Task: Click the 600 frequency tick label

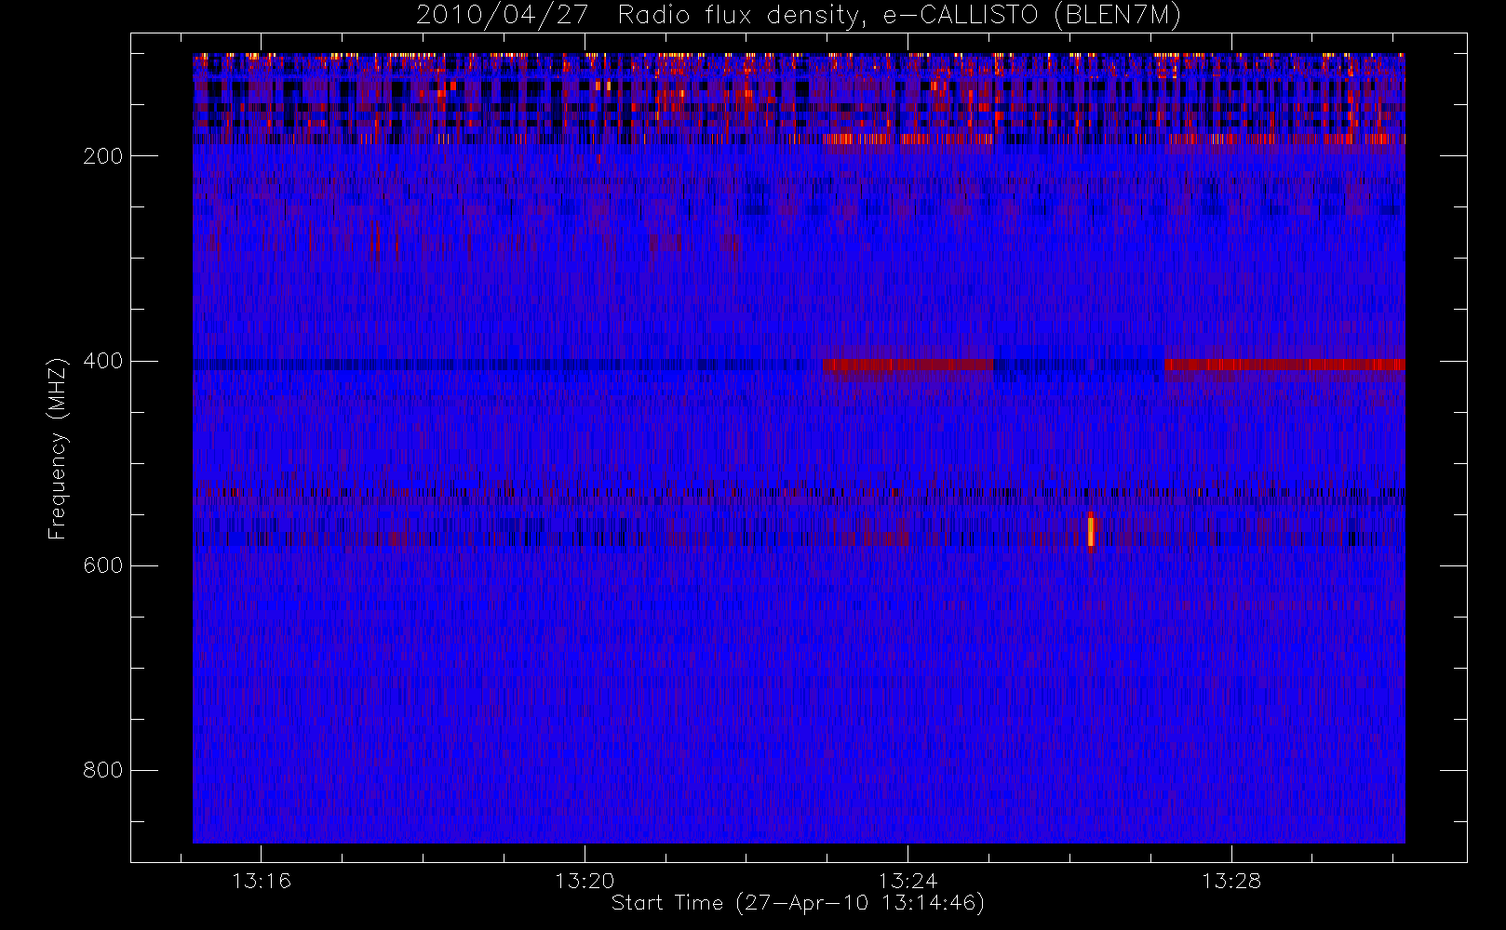Action: 103,565
